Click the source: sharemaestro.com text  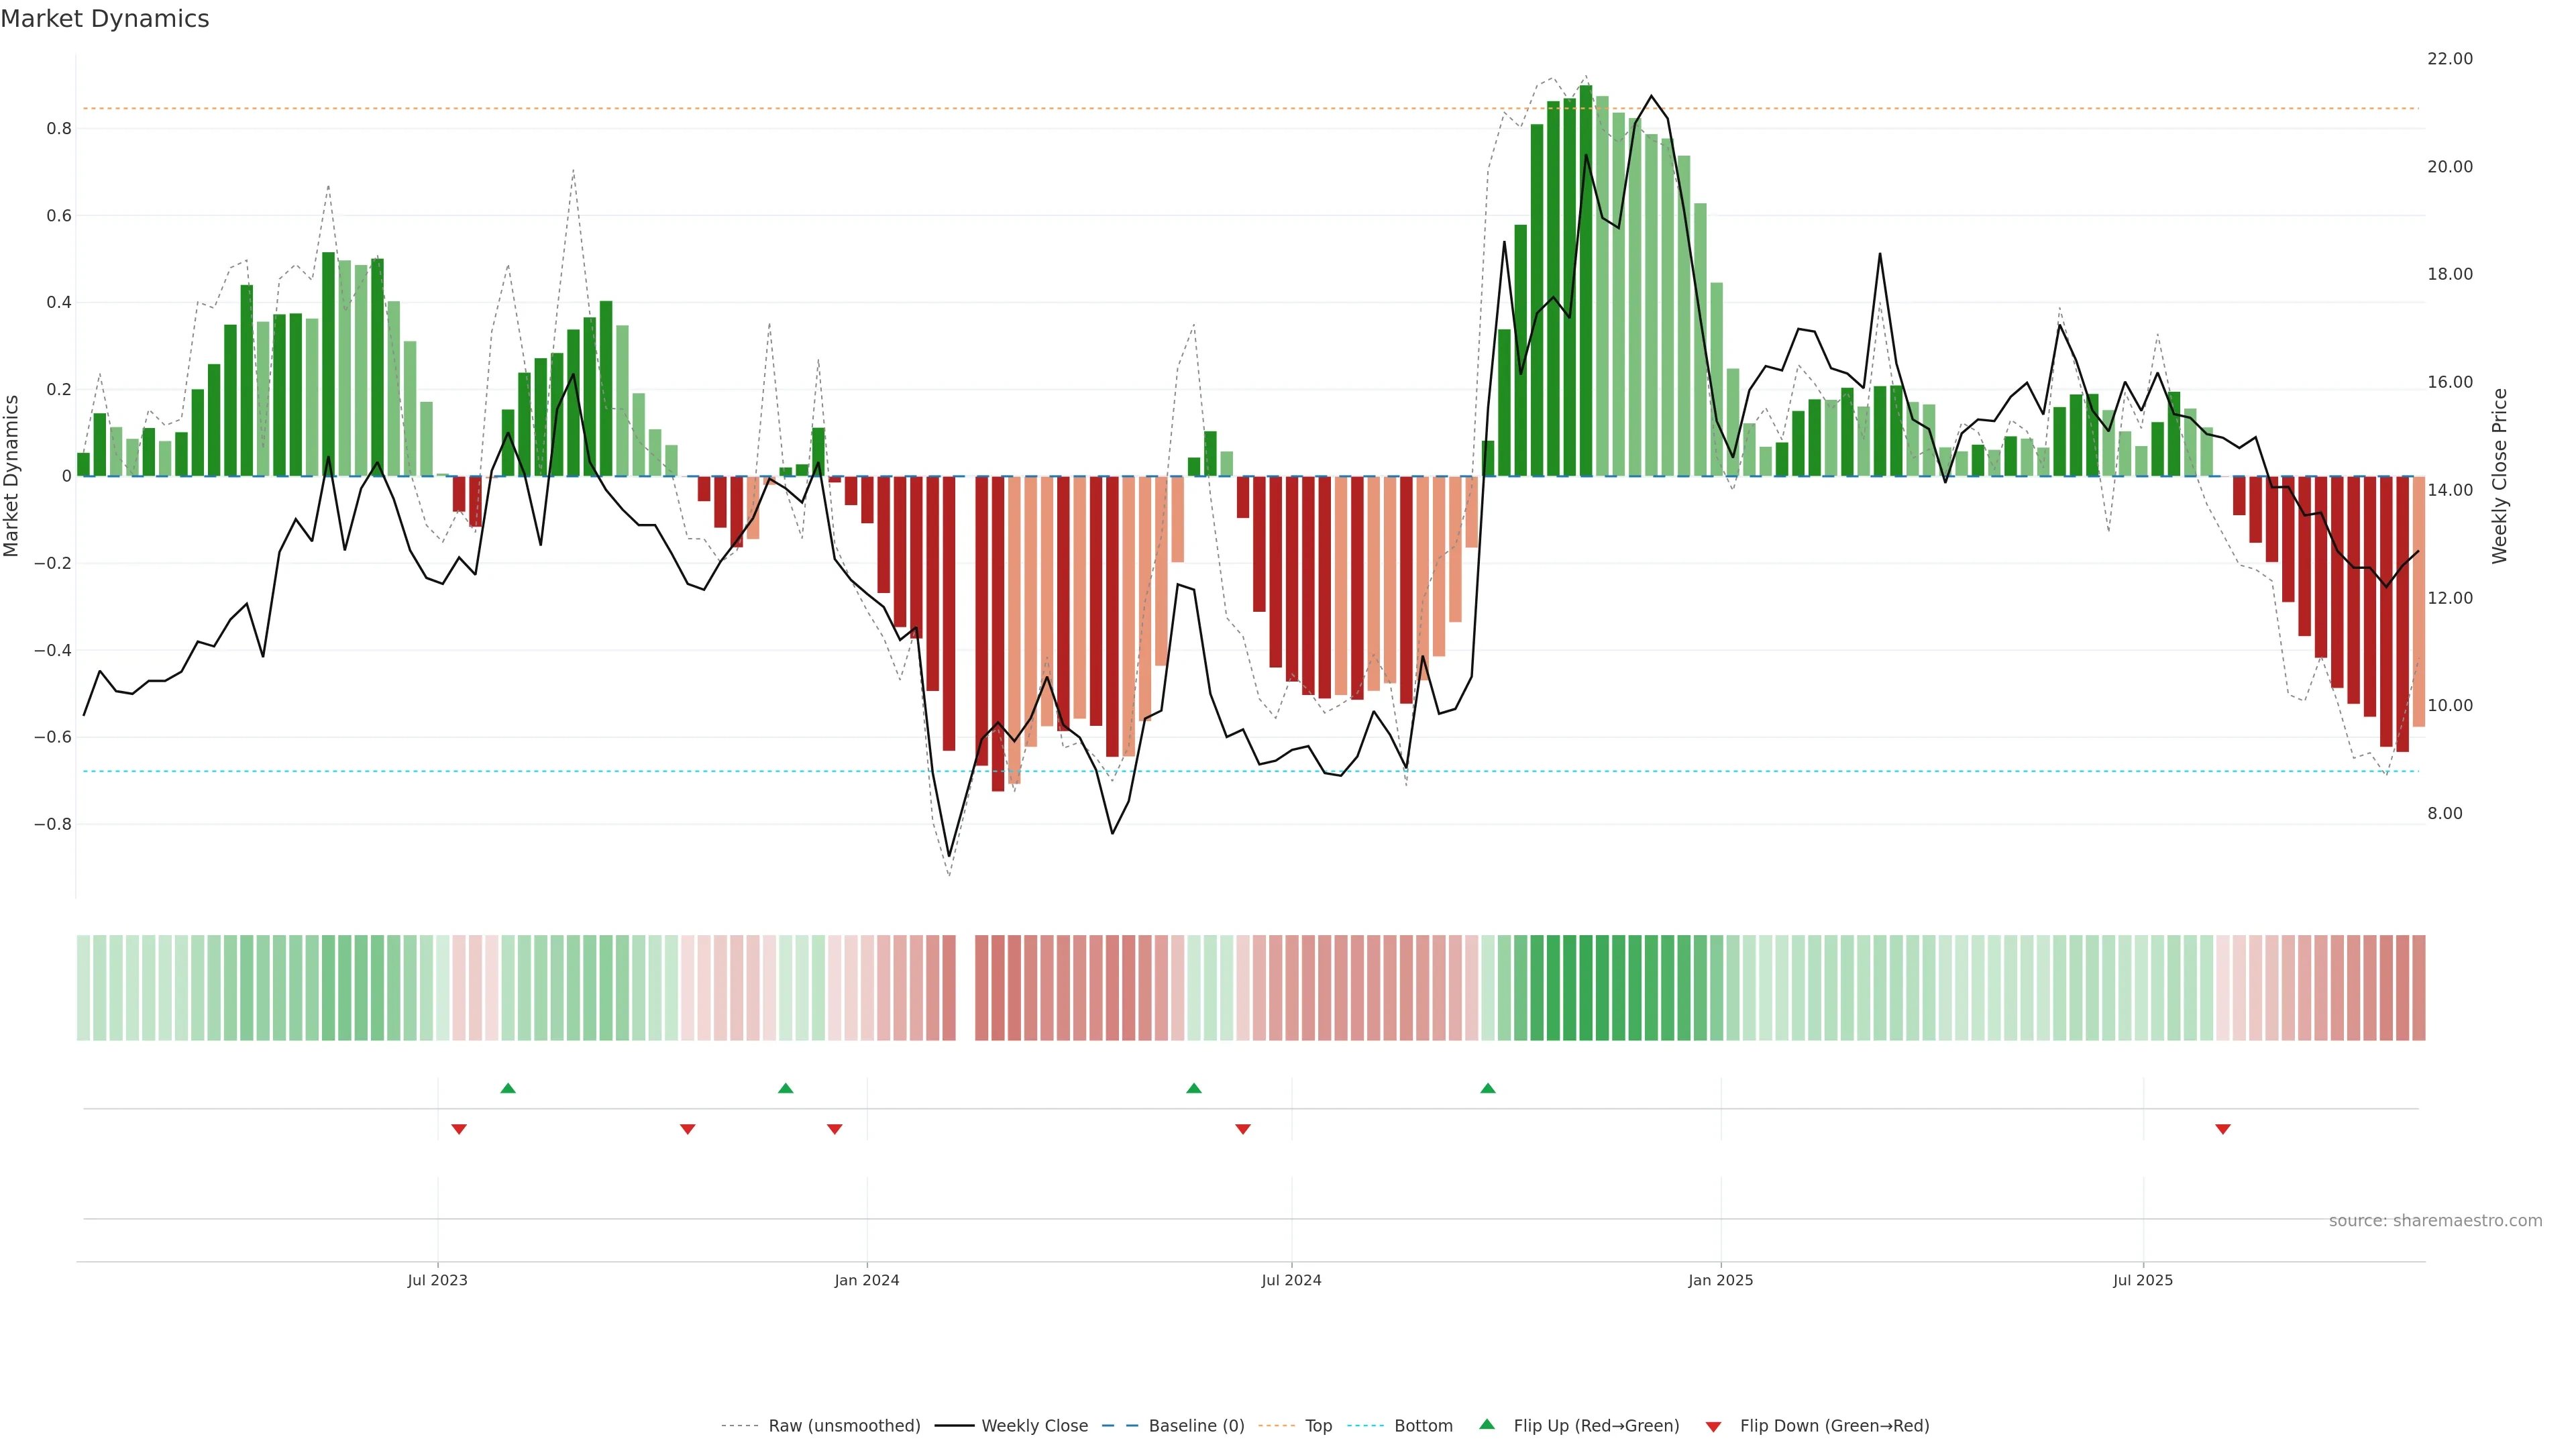click(x=2435, y=1220)
